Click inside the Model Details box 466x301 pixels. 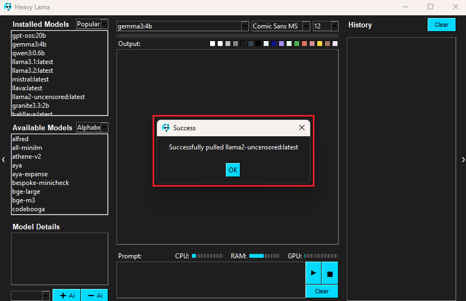(60, 259)
